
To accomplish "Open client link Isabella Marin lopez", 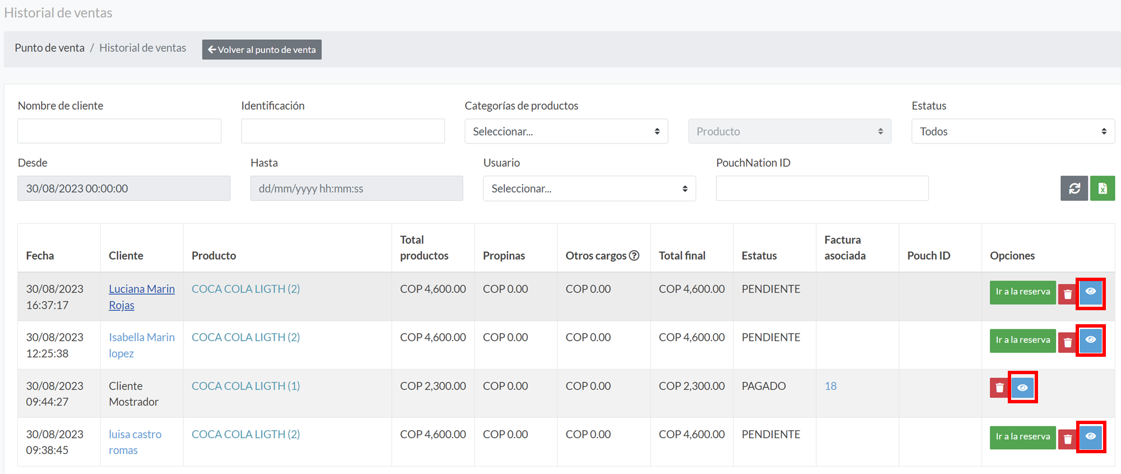I will pyautogui.click(x=142, y=345).
